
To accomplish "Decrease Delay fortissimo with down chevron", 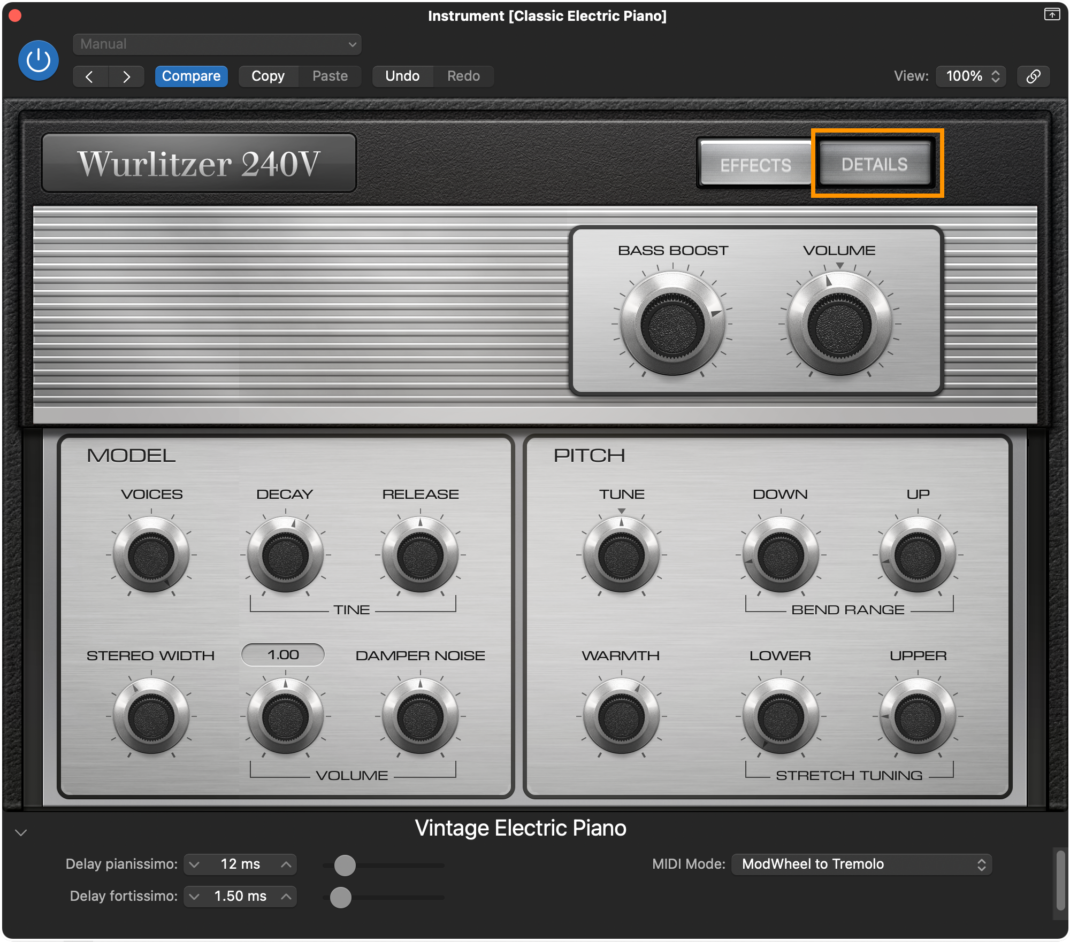I will (194, 897).
